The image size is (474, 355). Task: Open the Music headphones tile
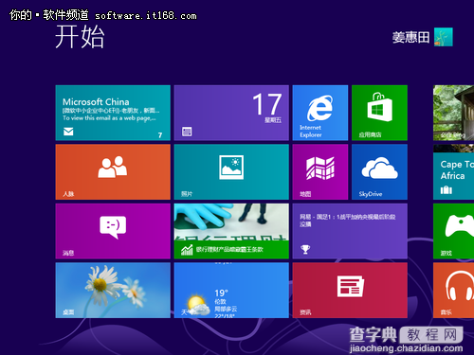tap(453, 291)
